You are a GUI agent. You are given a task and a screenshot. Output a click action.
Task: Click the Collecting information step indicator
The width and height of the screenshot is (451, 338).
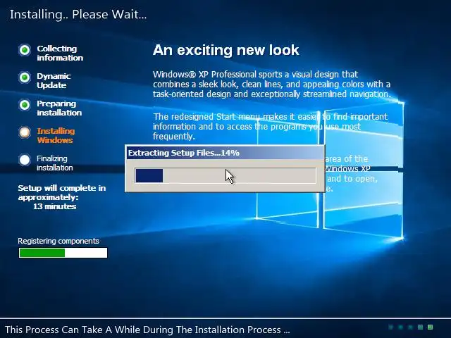pyautogui.click(x=25, y=50)
